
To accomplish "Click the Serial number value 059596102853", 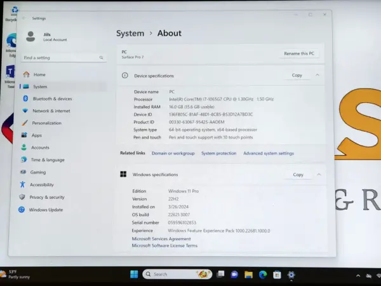I will tap(182, 222).
